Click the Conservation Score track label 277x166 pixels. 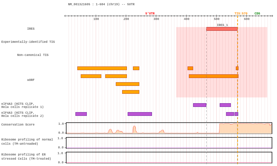(x=18, y=124)
